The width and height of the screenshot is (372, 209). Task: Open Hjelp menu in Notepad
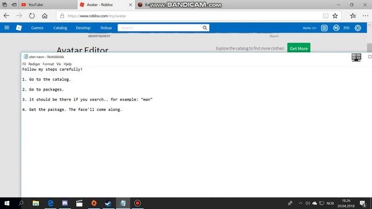[x=67, y=64]
